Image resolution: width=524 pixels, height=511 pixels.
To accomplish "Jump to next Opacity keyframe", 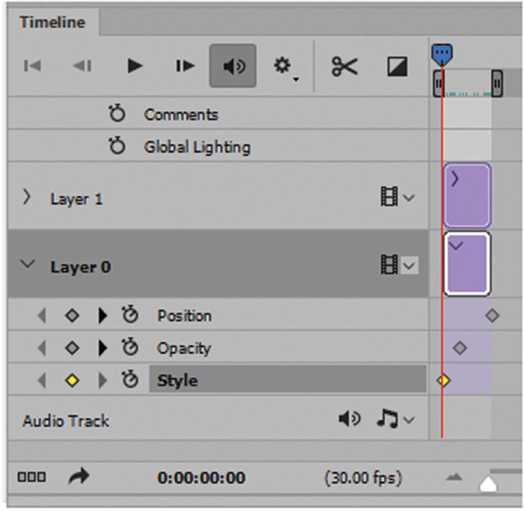I will pos(103,349).
